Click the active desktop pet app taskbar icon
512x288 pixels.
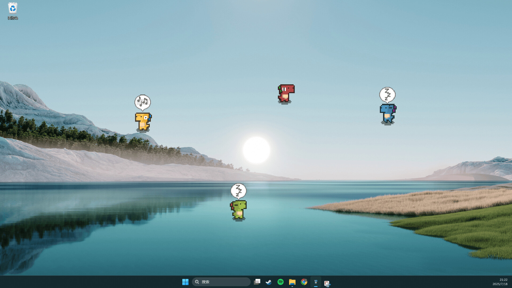coord(315,282)
